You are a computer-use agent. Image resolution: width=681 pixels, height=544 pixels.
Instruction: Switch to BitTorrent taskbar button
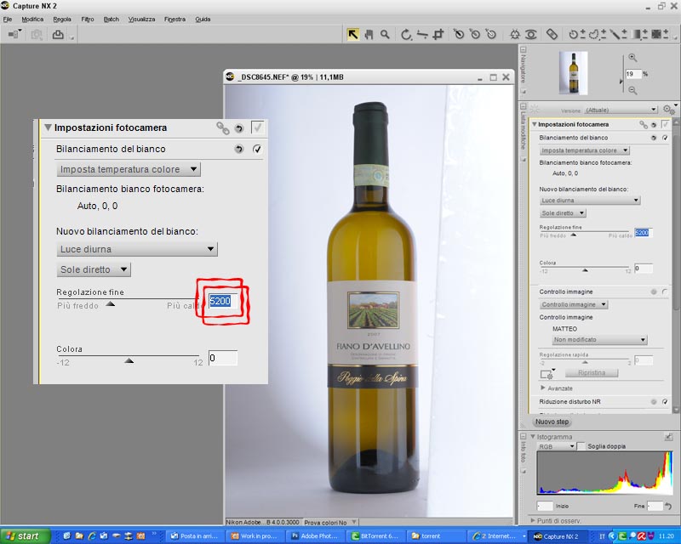tap(377, 536)
